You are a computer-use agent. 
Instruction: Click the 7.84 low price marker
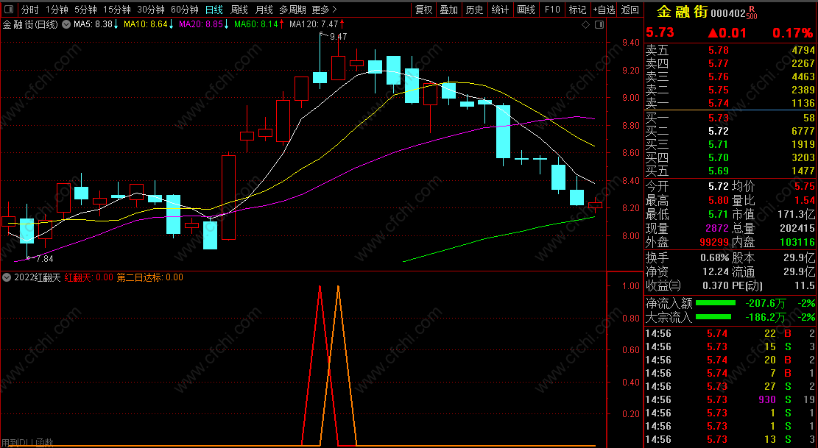[x=44, y=258]
